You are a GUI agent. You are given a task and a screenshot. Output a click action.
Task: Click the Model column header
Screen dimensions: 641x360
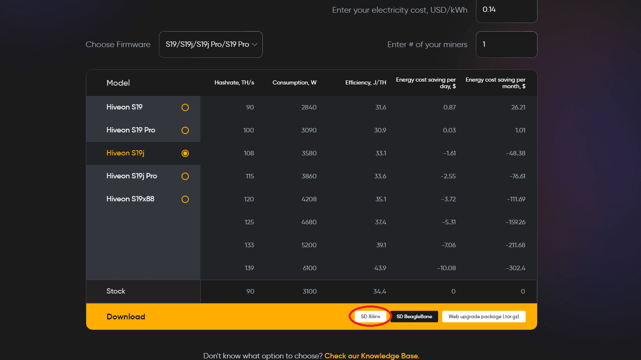coord(118,83)
